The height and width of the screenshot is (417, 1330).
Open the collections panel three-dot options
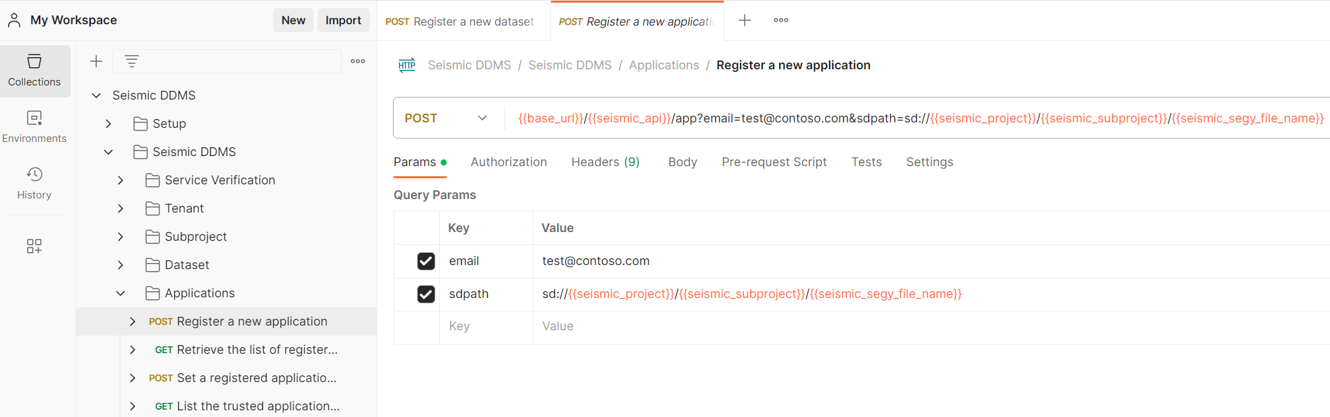pos(358,61)
